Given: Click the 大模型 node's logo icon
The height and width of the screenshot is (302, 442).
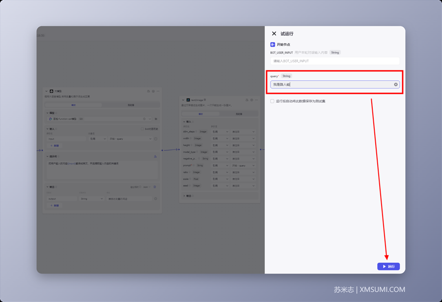Looking at the screenshot, I should click(52, 91).
